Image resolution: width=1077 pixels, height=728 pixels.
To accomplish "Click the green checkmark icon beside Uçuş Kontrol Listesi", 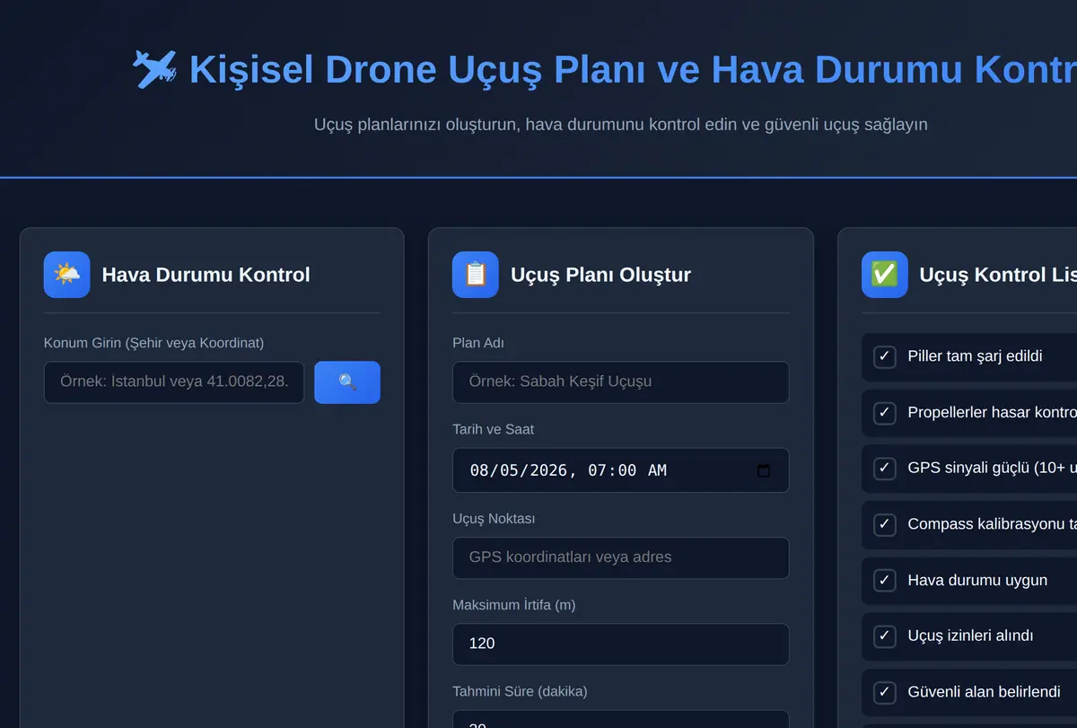I will [884, 275].
